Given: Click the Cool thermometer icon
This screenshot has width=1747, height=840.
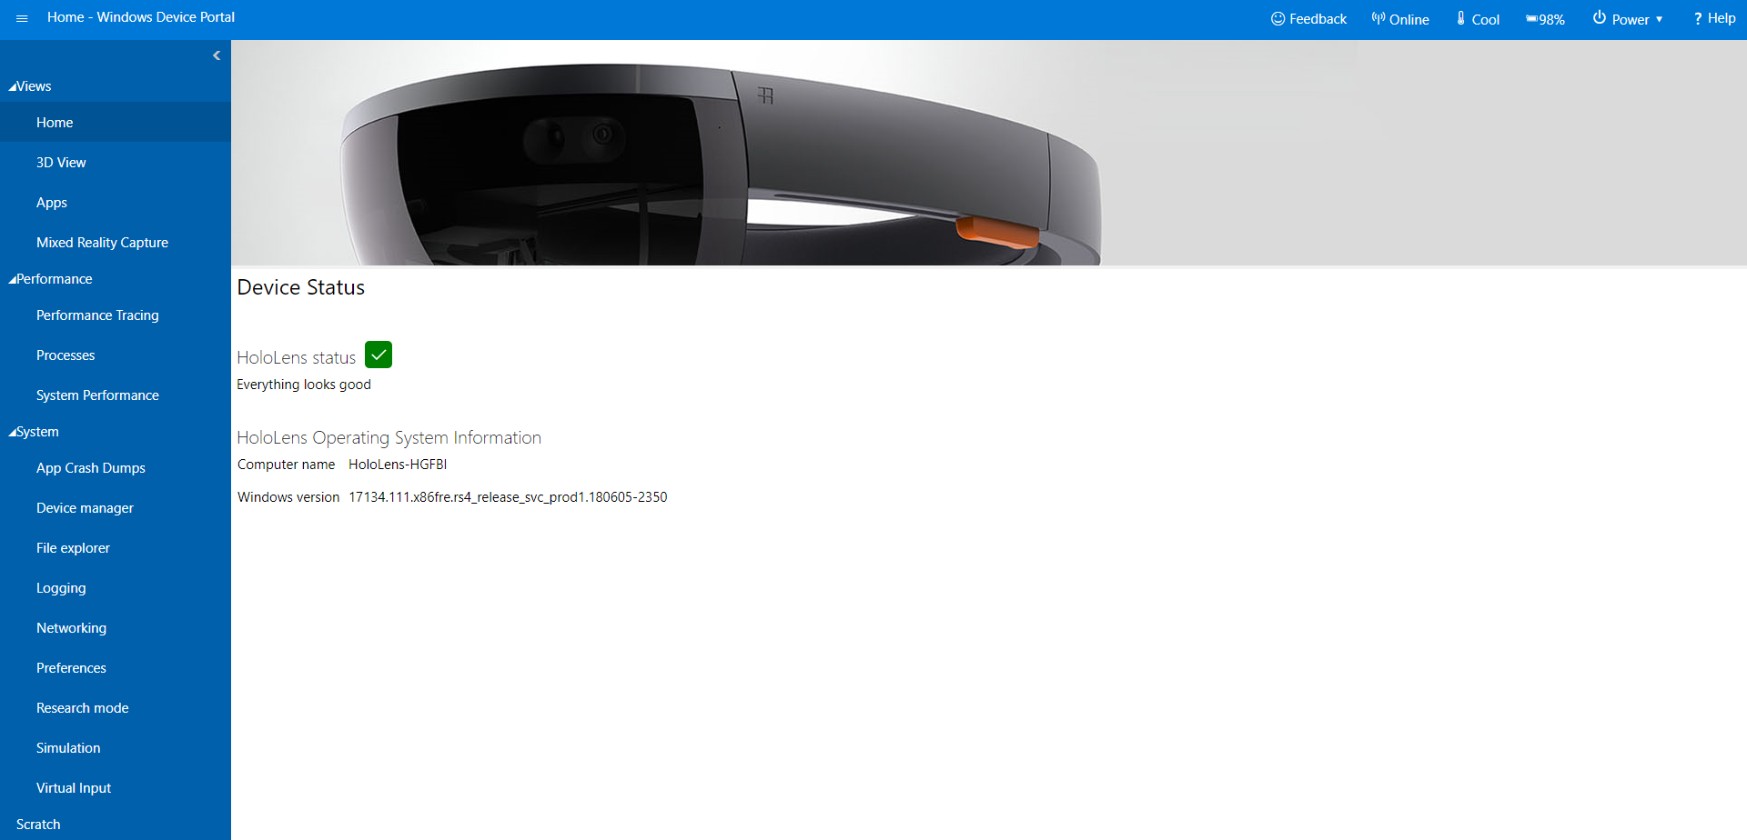Looking at the screenshot, I should (1460, 18).
